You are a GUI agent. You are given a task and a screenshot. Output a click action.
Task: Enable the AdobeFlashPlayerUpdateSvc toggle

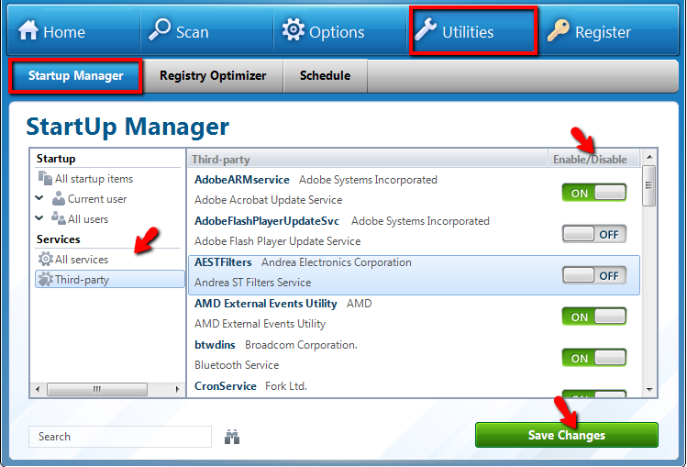click(x=593, y=234)
